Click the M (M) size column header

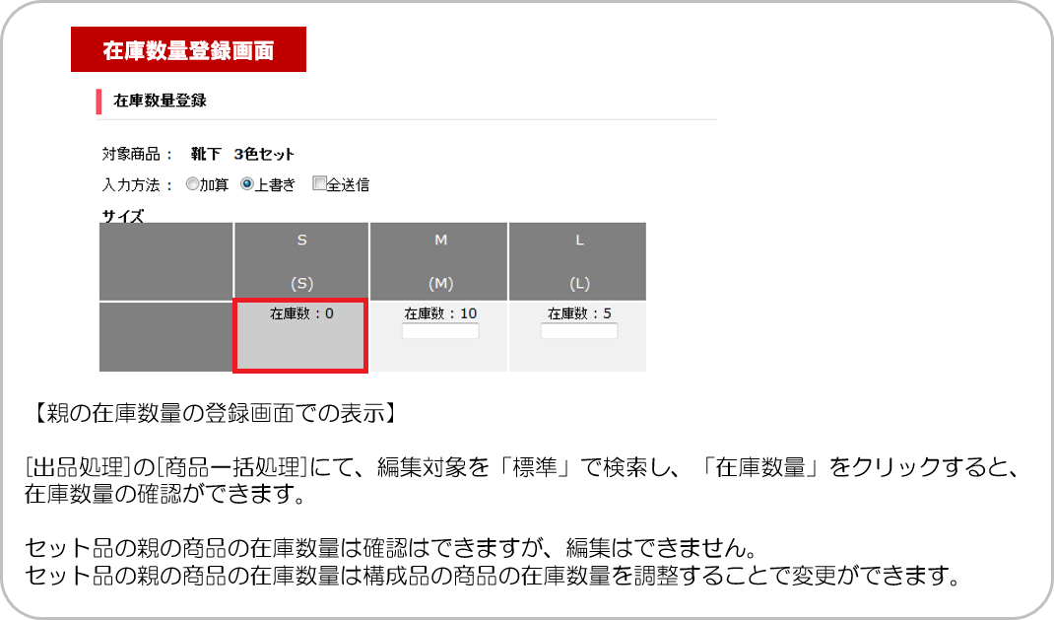click(439, 261)
